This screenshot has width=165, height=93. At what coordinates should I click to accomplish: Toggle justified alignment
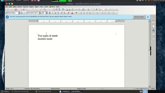click(90, 13)
